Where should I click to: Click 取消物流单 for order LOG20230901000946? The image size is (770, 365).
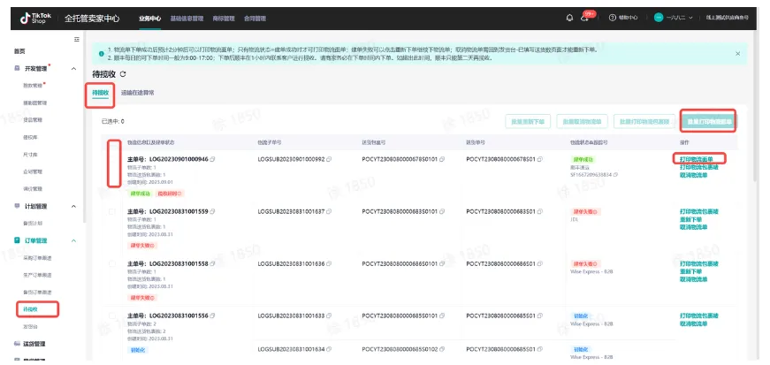pyautogui.click(x=693, y=174)
